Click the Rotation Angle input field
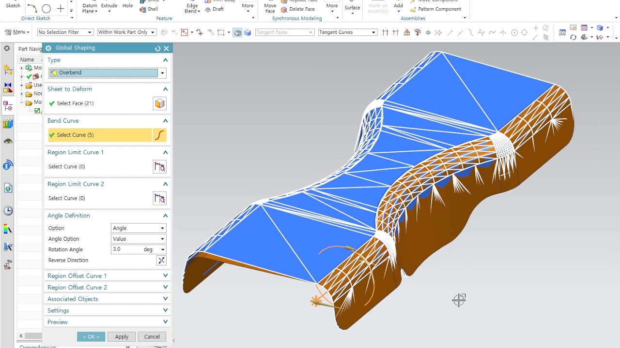Image resolution: width=620 pixels, height=348 pixels. coord(126,249)
